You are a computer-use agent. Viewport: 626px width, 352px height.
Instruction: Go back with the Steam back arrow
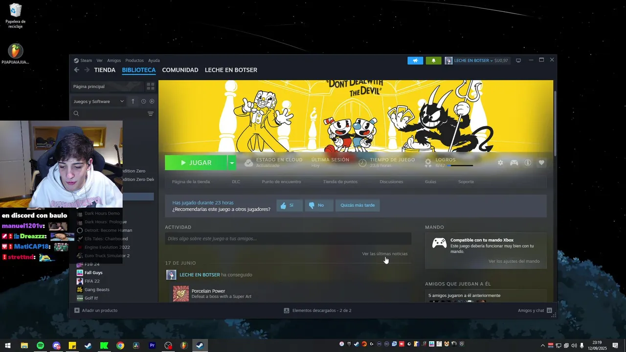pos(76,70)
